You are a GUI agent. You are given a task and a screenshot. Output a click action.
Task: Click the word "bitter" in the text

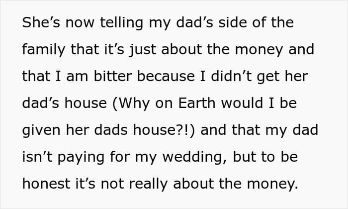(x=113, y=76)
